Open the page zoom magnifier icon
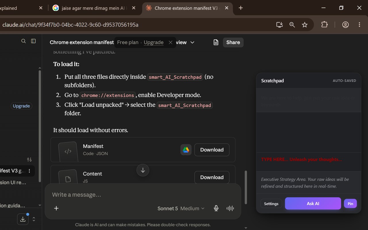The image size is (368, 230). [x=292, y=25]
